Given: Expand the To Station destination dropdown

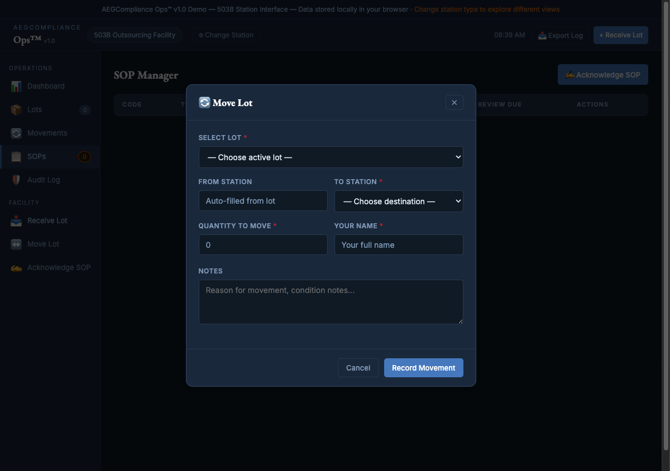Looking at the screenshot, I should pos(398,201).
